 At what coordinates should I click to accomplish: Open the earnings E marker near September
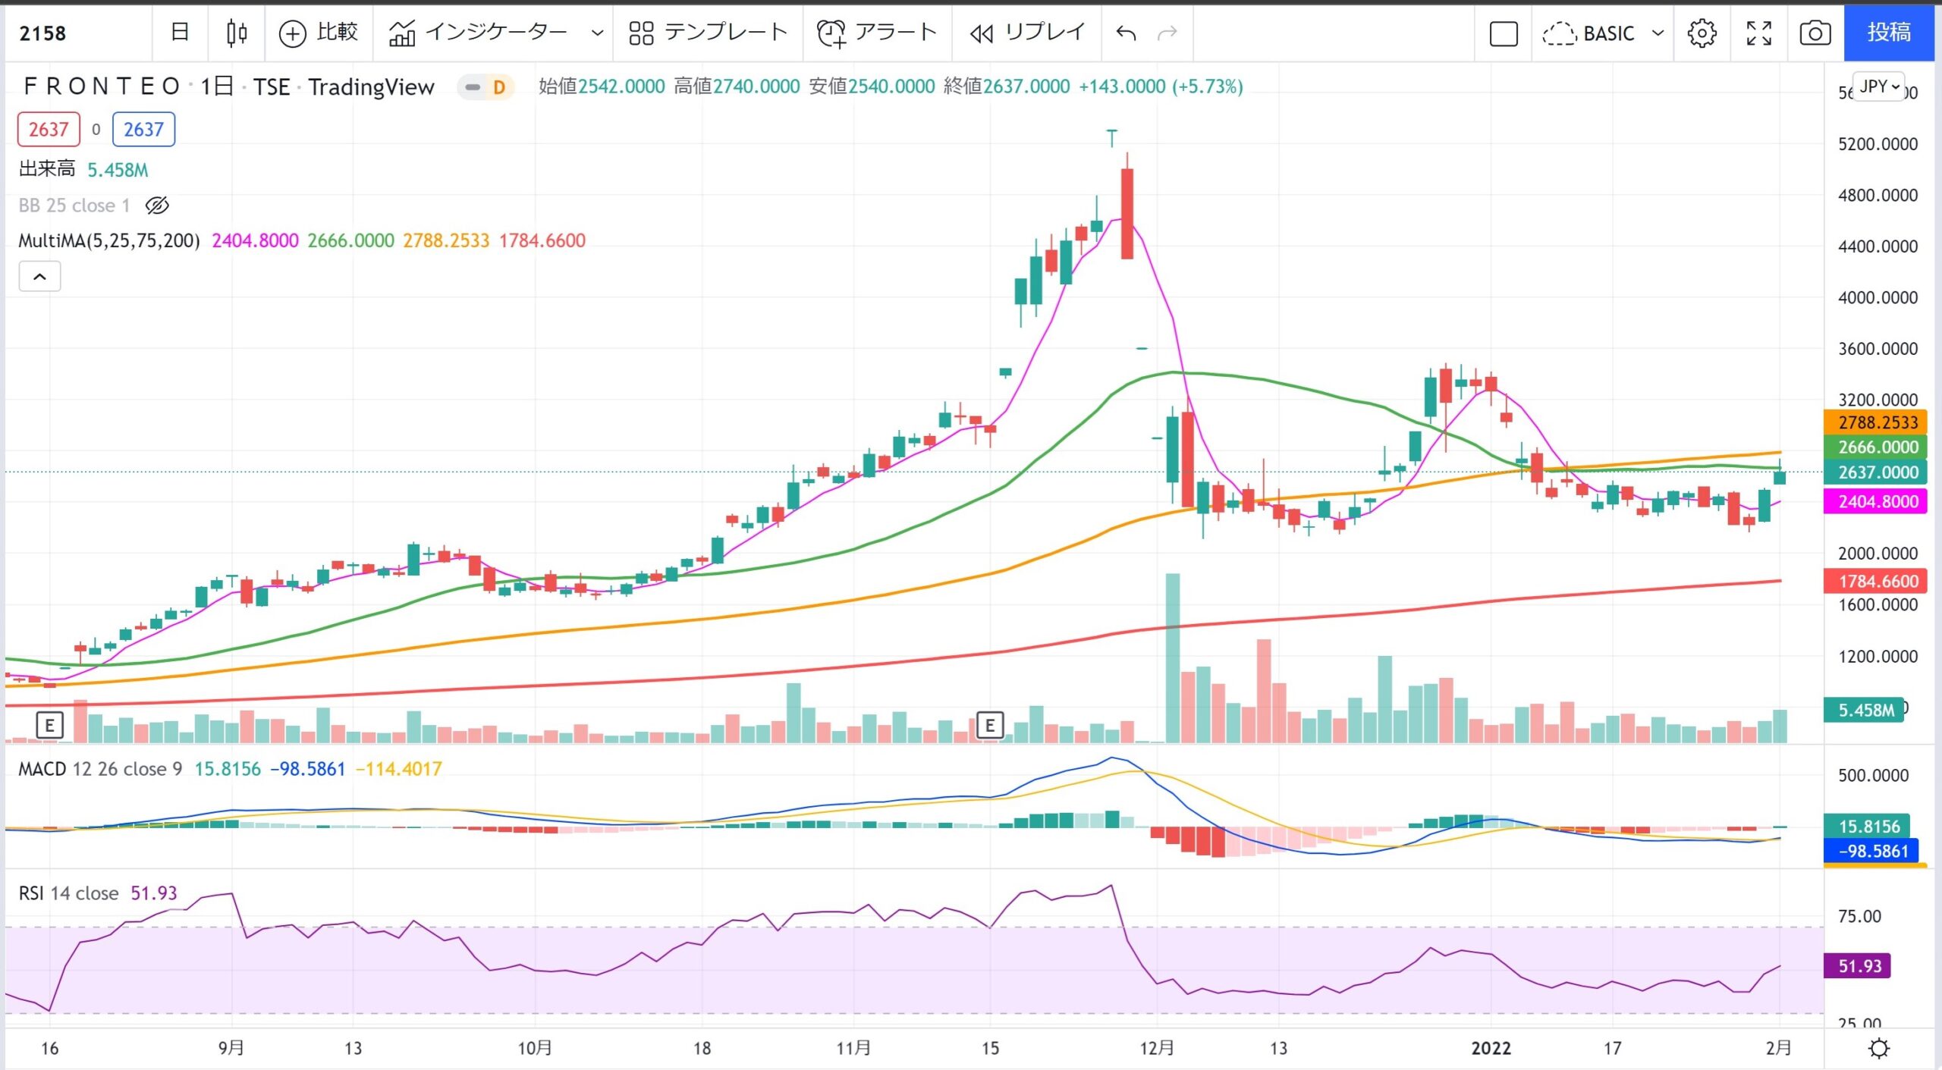click(50, 726)
